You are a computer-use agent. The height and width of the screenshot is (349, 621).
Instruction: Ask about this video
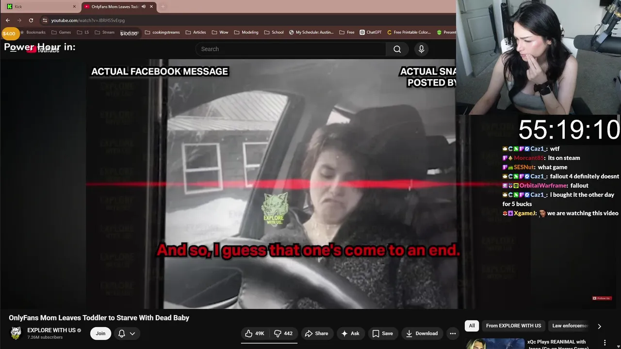[350, 333]
